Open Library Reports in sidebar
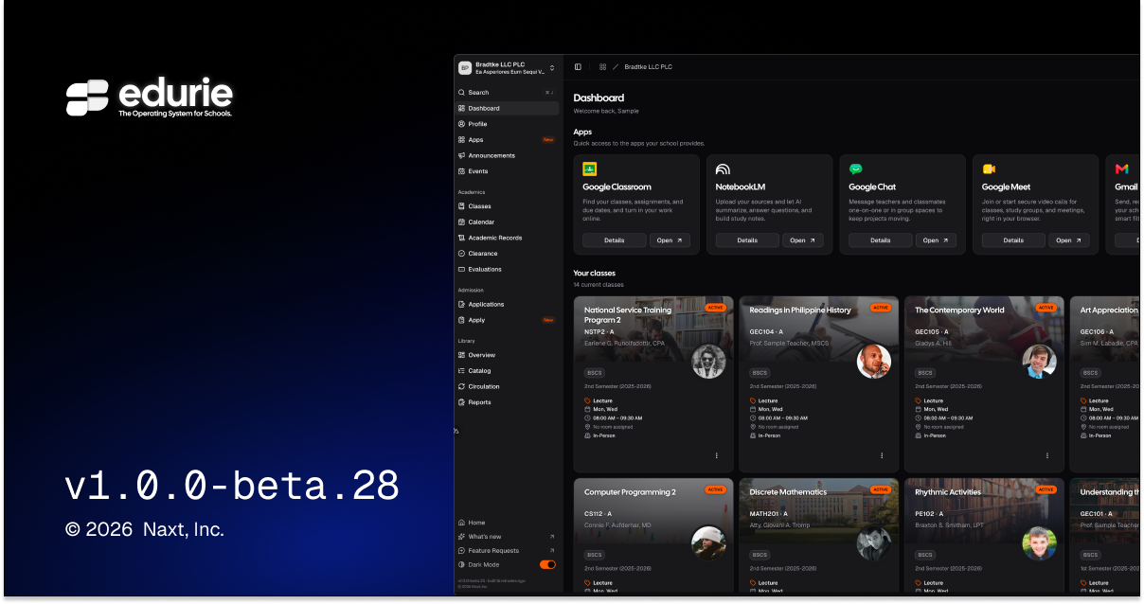 [x=507, y=402]
